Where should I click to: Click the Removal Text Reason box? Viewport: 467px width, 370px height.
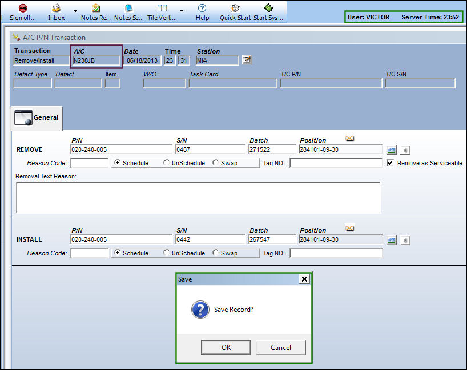coord(198,198)
